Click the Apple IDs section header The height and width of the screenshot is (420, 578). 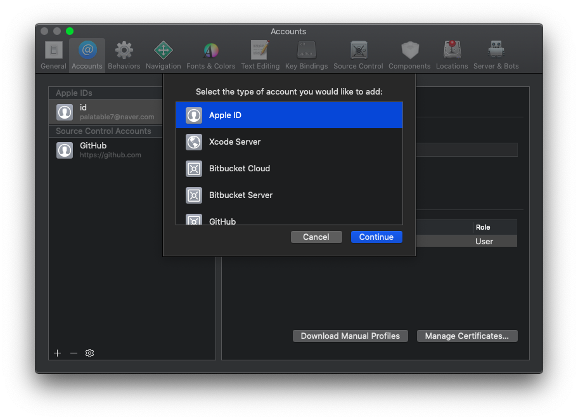[105, 93]
